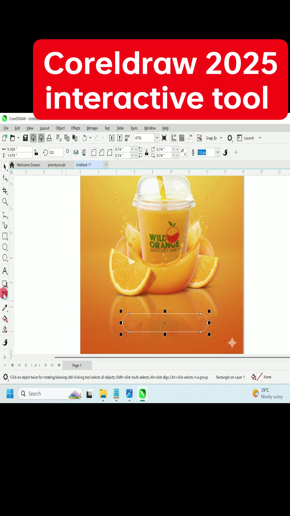Select the Pick tool in toolbox
Screen dimensions: 290x516
point(5,167)
